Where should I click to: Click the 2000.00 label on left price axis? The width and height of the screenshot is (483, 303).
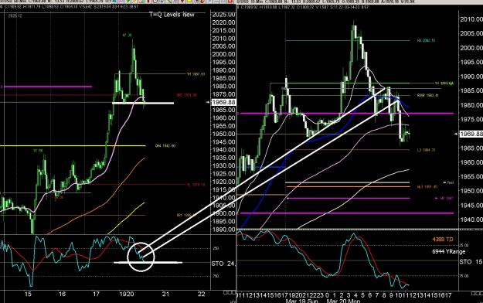coord(223,54)
